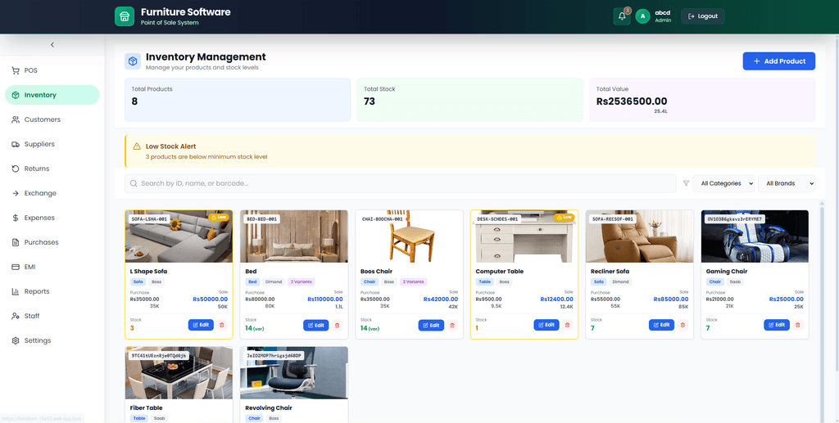Open the notifications bell icon

(622, 16)
